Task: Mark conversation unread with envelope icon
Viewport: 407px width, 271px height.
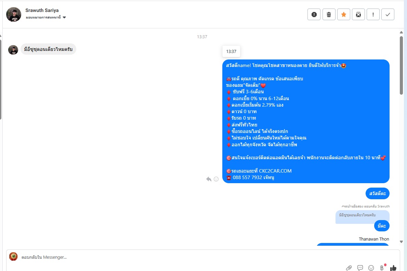Action: coord(358,14)
